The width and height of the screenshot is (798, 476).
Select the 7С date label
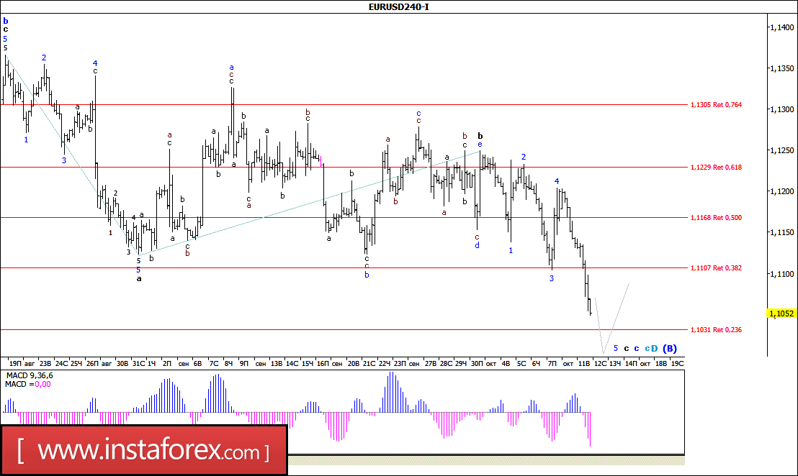click(214, 363)
